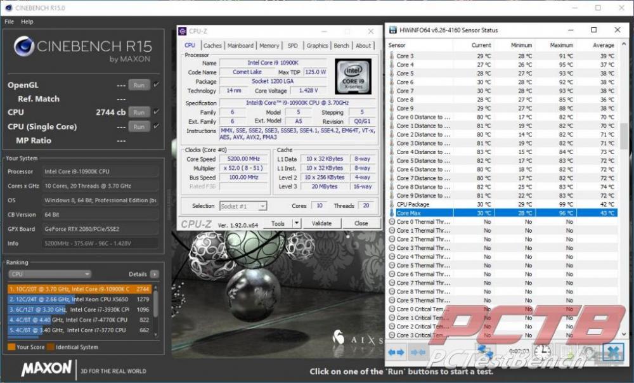Switch to CPU-Z Graphics tab

[x=317, y=46]
